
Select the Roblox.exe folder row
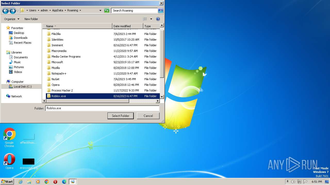pos(103,96)
